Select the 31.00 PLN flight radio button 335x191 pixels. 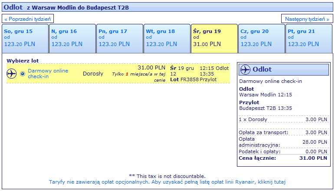[x=23, y=73]
